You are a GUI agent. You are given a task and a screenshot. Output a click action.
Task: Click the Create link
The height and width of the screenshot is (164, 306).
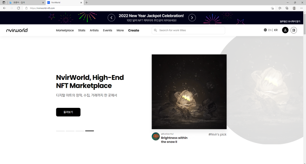click(x=134, y=30)
